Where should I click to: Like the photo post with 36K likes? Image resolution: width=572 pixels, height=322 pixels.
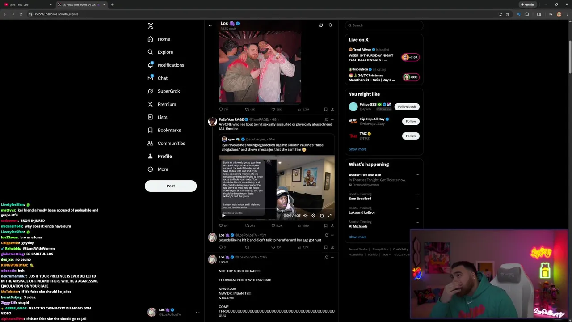277,109
